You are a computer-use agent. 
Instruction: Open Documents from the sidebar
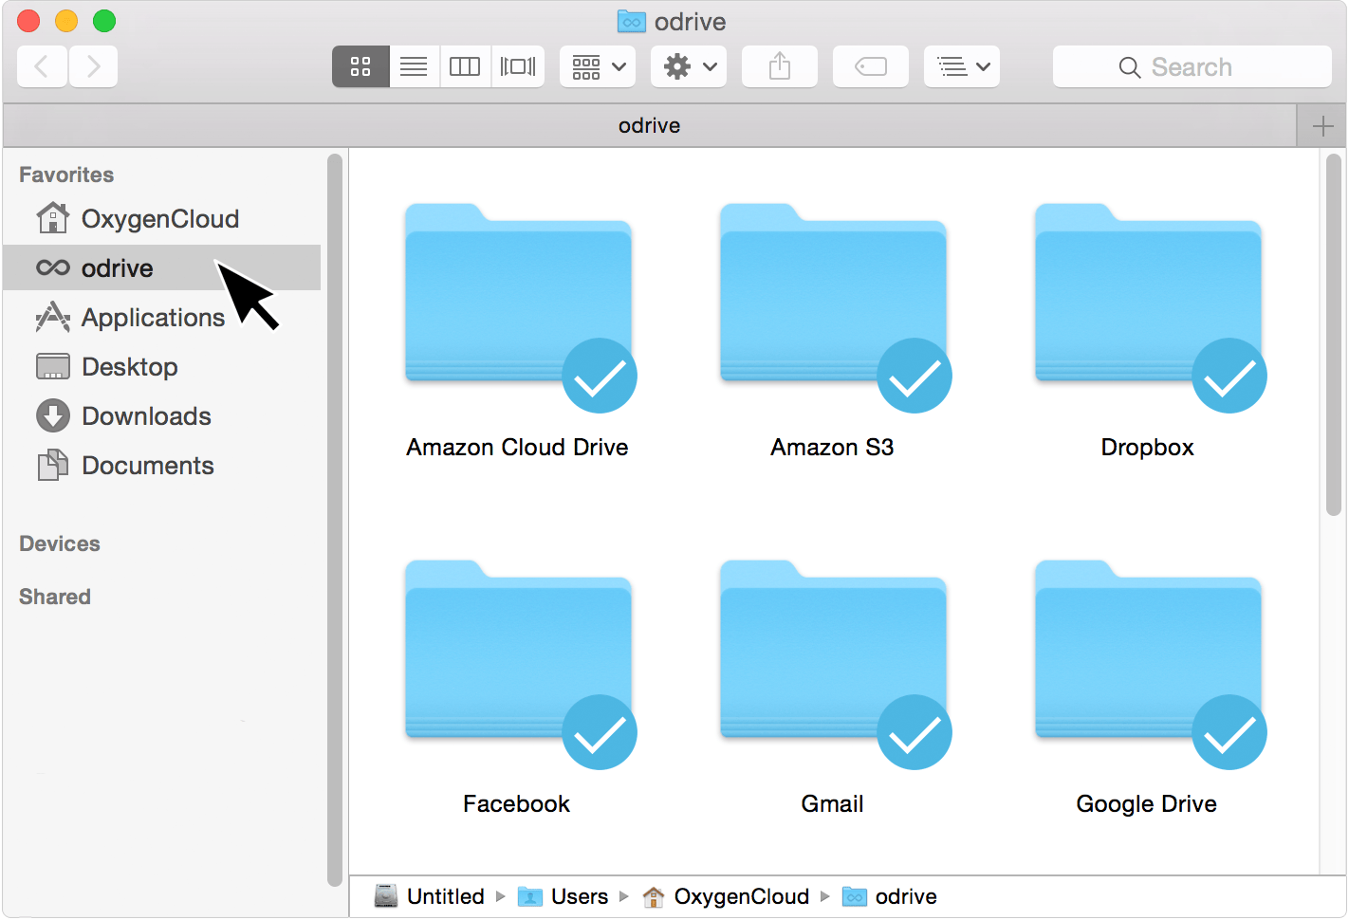pos(147,465)
